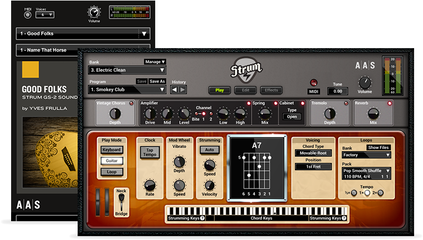The width and height of the screenshot is (423, 240).
Task: Select amplifier Channel 1
Action: 203,113
